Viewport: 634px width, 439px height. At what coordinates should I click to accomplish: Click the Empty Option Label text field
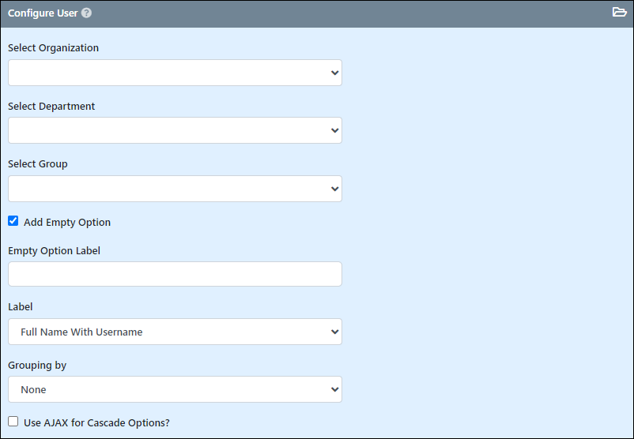point(175,274)
